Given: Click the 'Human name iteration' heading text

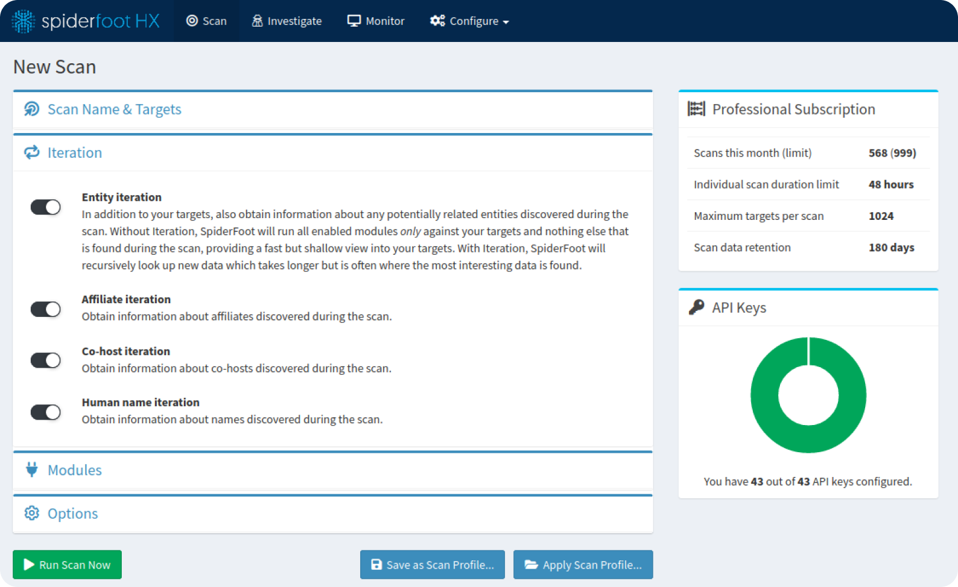Looking at the screenshot, I should pos(141,402).
